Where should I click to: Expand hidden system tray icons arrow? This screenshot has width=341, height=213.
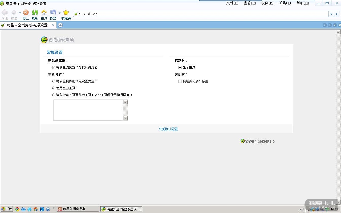[308, 210]
